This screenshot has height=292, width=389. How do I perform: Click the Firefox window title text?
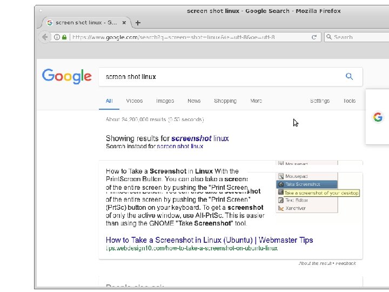click(264, 11)
